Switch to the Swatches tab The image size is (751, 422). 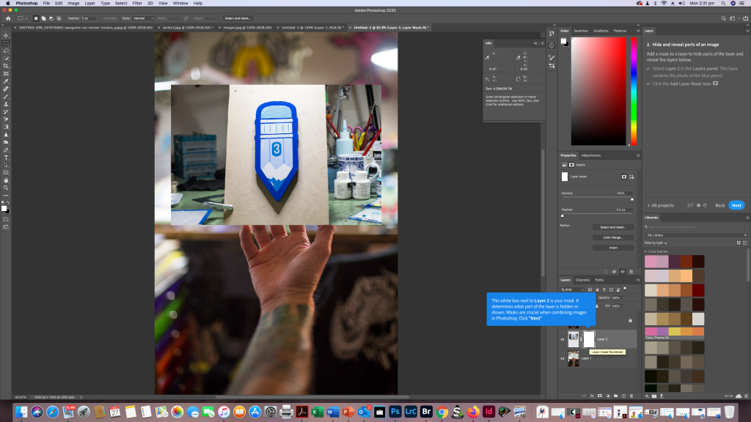581,31
